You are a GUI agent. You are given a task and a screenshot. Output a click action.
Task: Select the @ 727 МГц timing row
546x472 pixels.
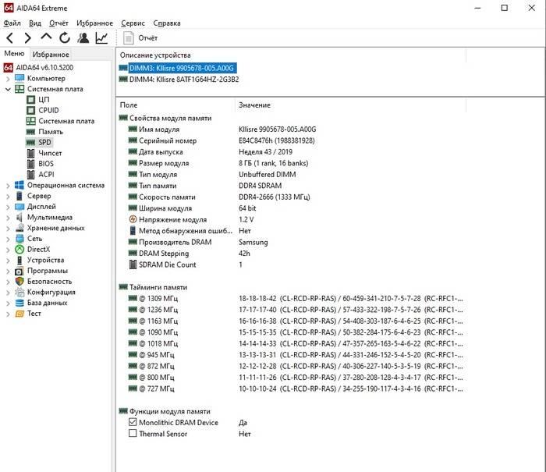coord(296,389)
